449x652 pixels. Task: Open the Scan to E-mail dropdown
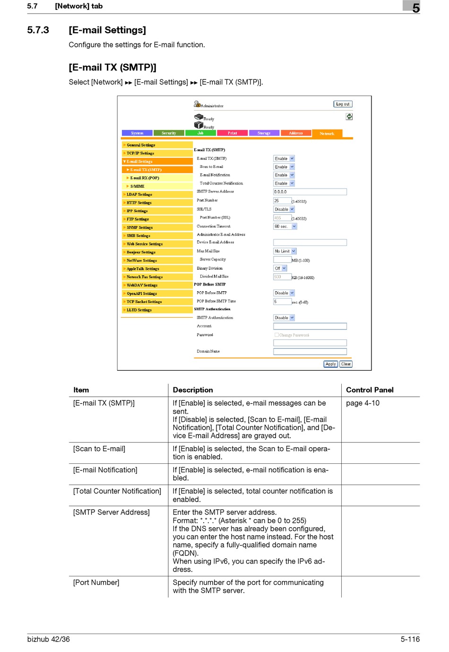284,167
